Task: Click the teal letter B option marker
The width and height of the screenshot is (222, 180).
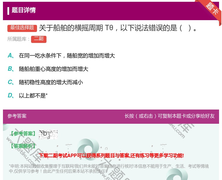Action: tap(11, 69)
